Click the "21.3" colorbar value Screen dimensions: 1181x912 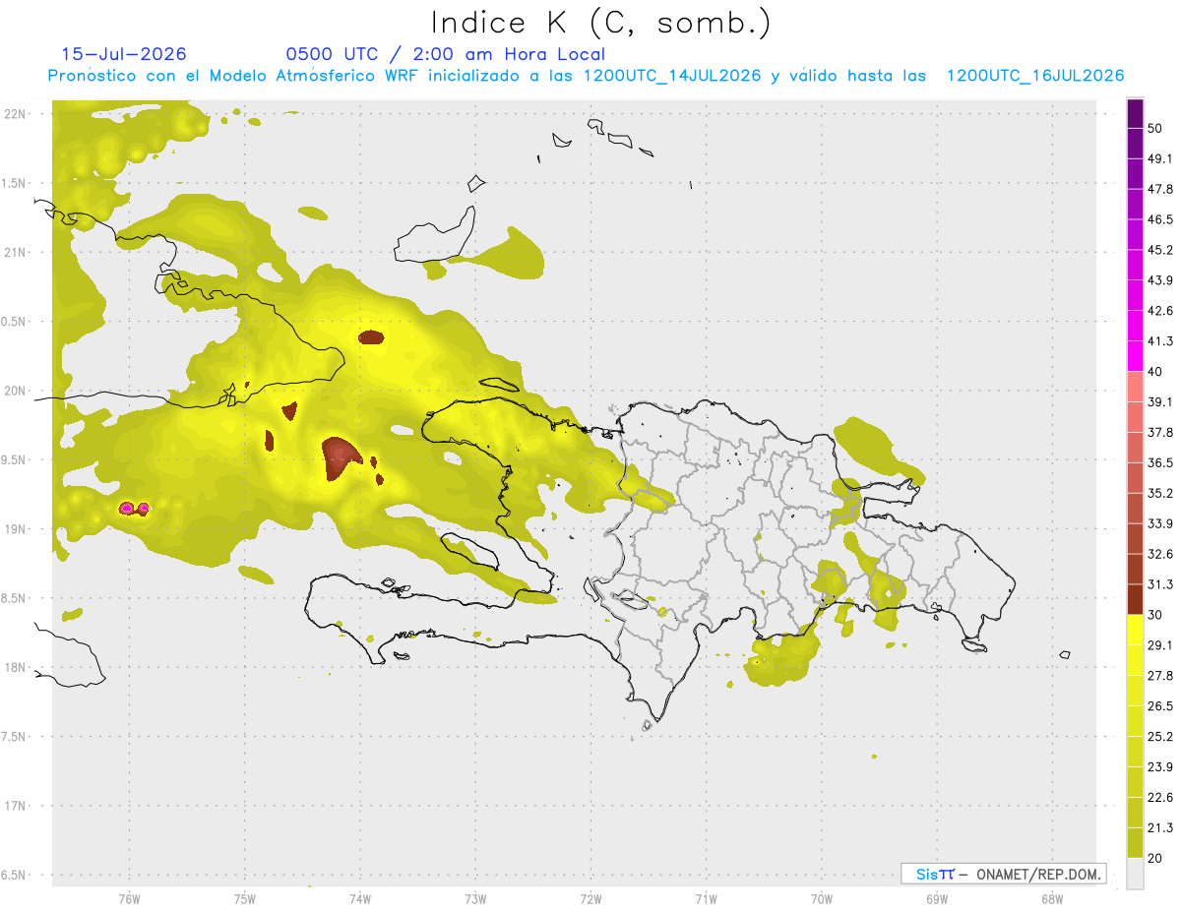click(1160, 828)
